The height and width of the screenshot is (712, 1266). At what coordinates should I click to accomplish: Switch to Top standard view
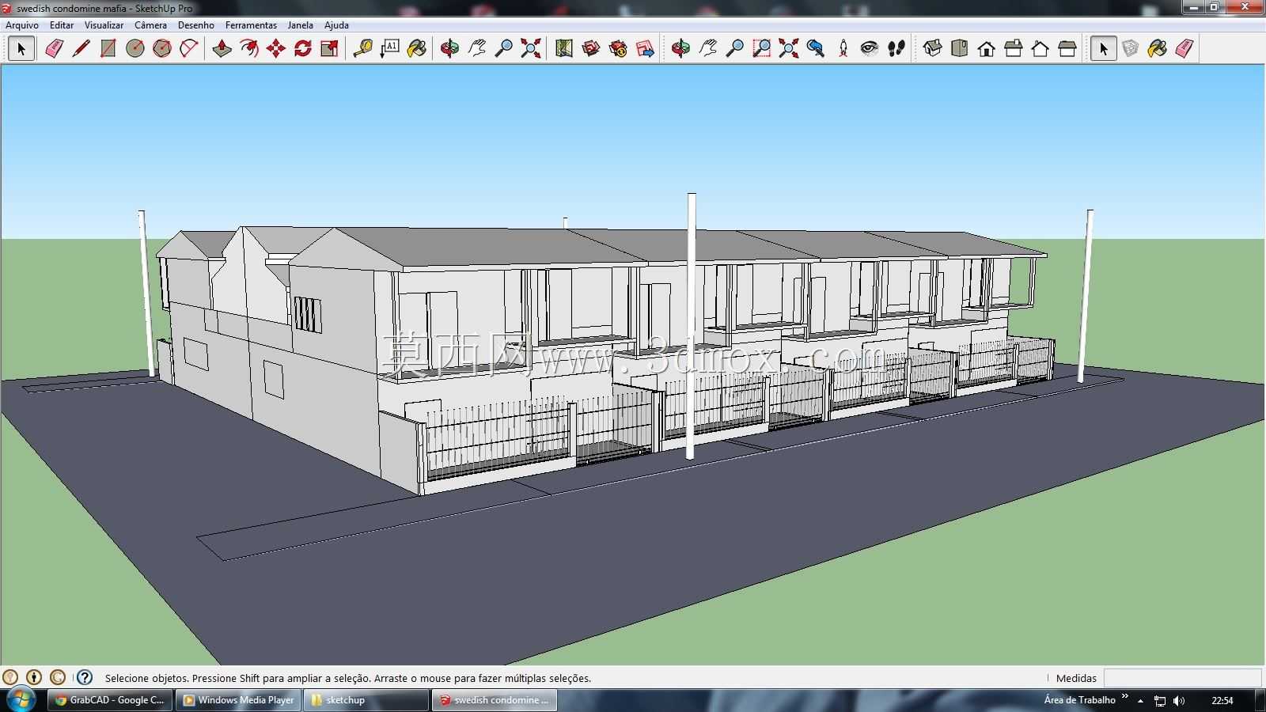(959, 48)
